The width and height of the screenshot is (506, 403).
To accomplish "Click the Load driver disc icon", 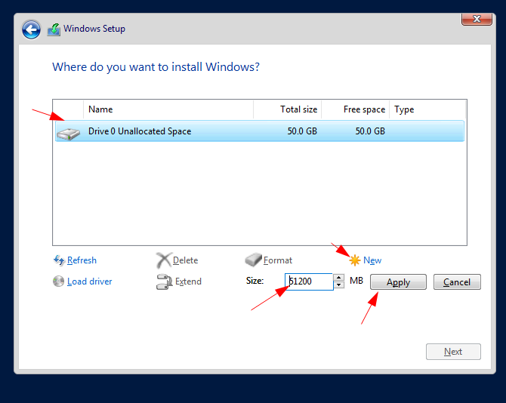I will (x=58, y=281).
